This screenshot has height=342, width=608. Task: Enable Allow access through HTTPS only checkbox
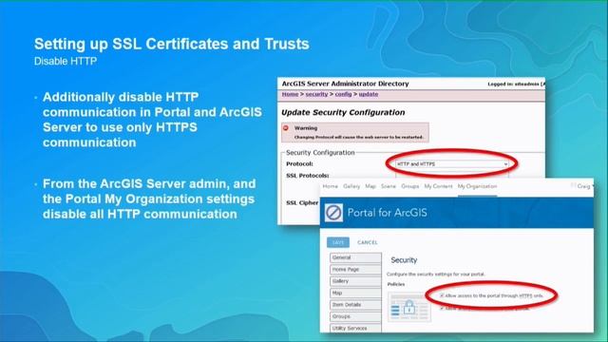pos(442,295)
